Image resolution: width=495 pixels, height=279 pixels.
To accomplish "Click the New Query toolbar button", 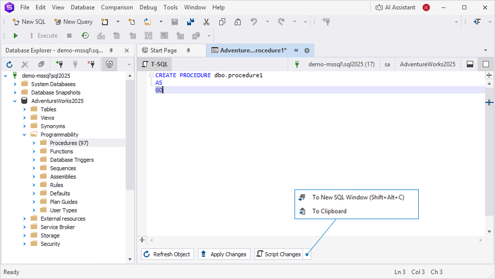I will [x=73, y=22].
